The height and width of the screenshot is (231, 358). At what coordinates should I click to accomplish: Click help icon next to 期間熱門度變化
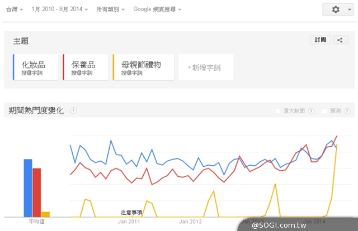pos(73,110)
